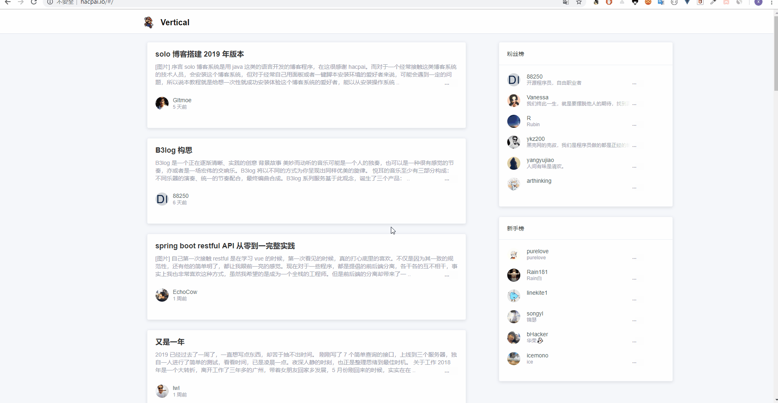Click the bio "人间有味是清欢。"
The width and height of the screenshot is (778, 403).
coord(546,166)
